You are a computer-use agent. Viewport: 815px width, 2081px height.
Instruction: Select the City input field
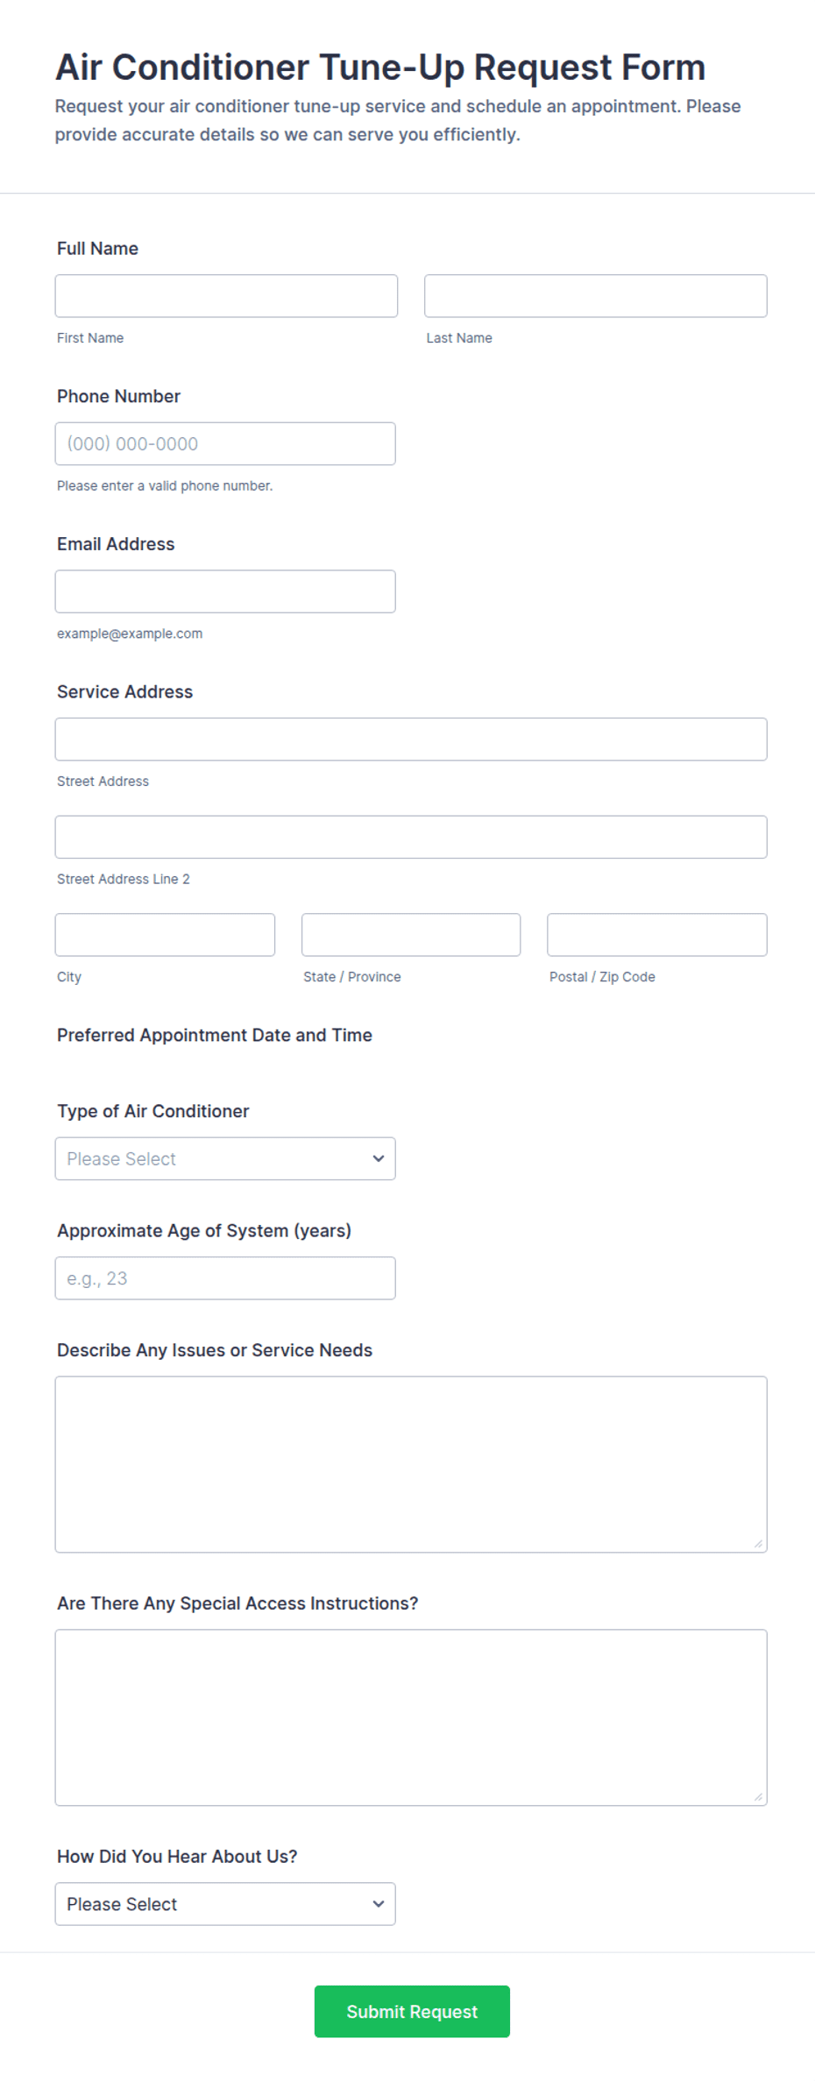[x=165, y=935]
